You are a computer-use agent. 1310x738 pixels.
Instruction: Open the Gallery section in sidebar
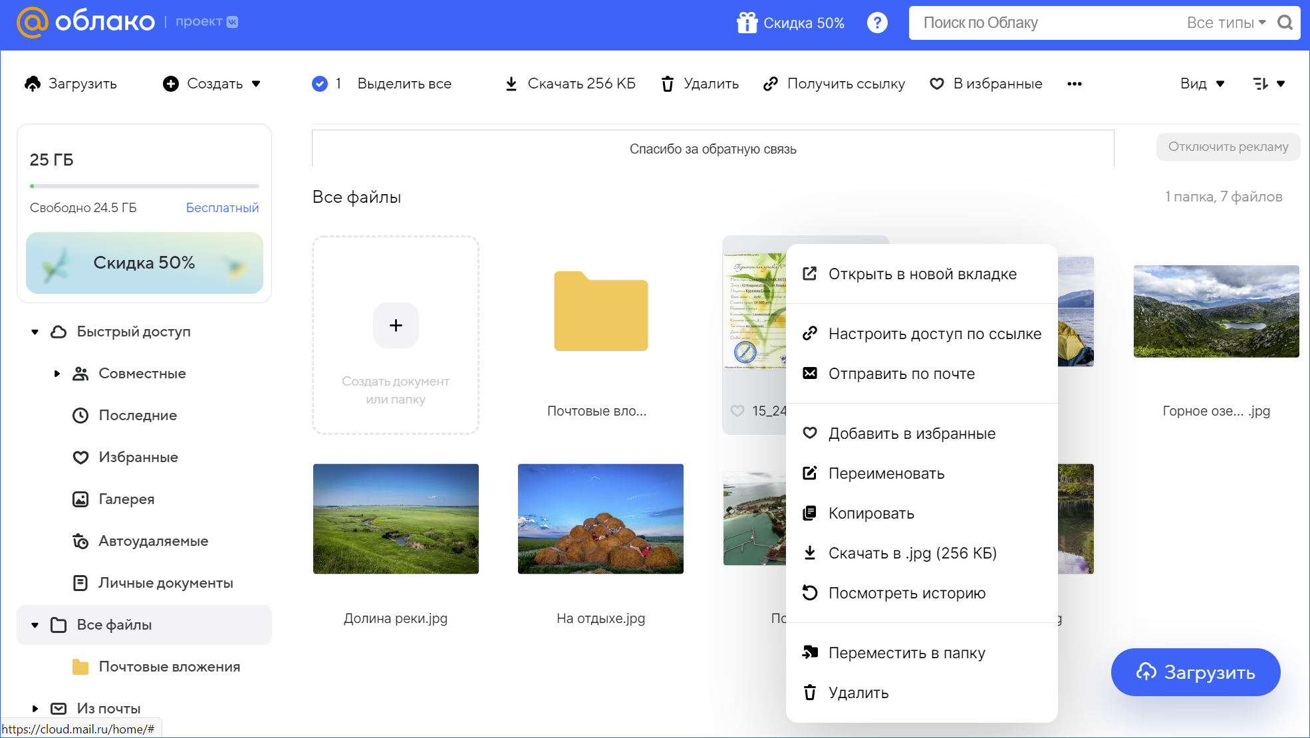pos(126,499)
